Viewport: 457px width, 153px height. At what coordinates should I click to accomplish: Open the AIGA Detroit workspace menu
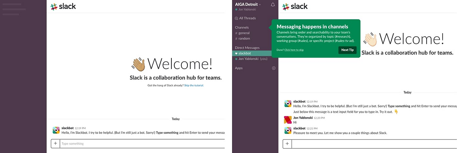[248, 4]
